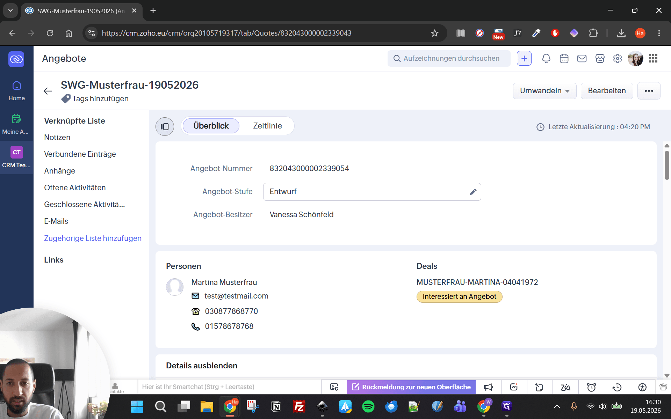This screenshot has width=671, height=419.
Task: Open FileZilla from the Windows taskbar
Action: pos(299,406)
